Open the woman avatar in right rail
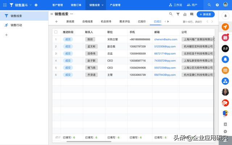The width and height of the screenshot is (232, 145). pos(225,92)
